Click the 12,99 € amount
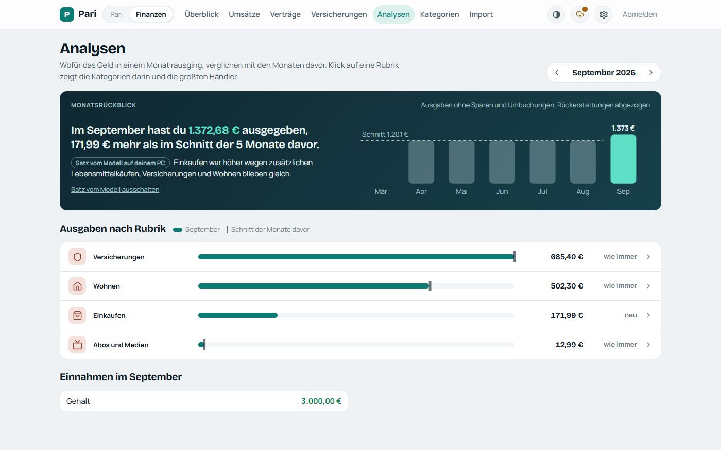The image size is (721, 450). 569,345
